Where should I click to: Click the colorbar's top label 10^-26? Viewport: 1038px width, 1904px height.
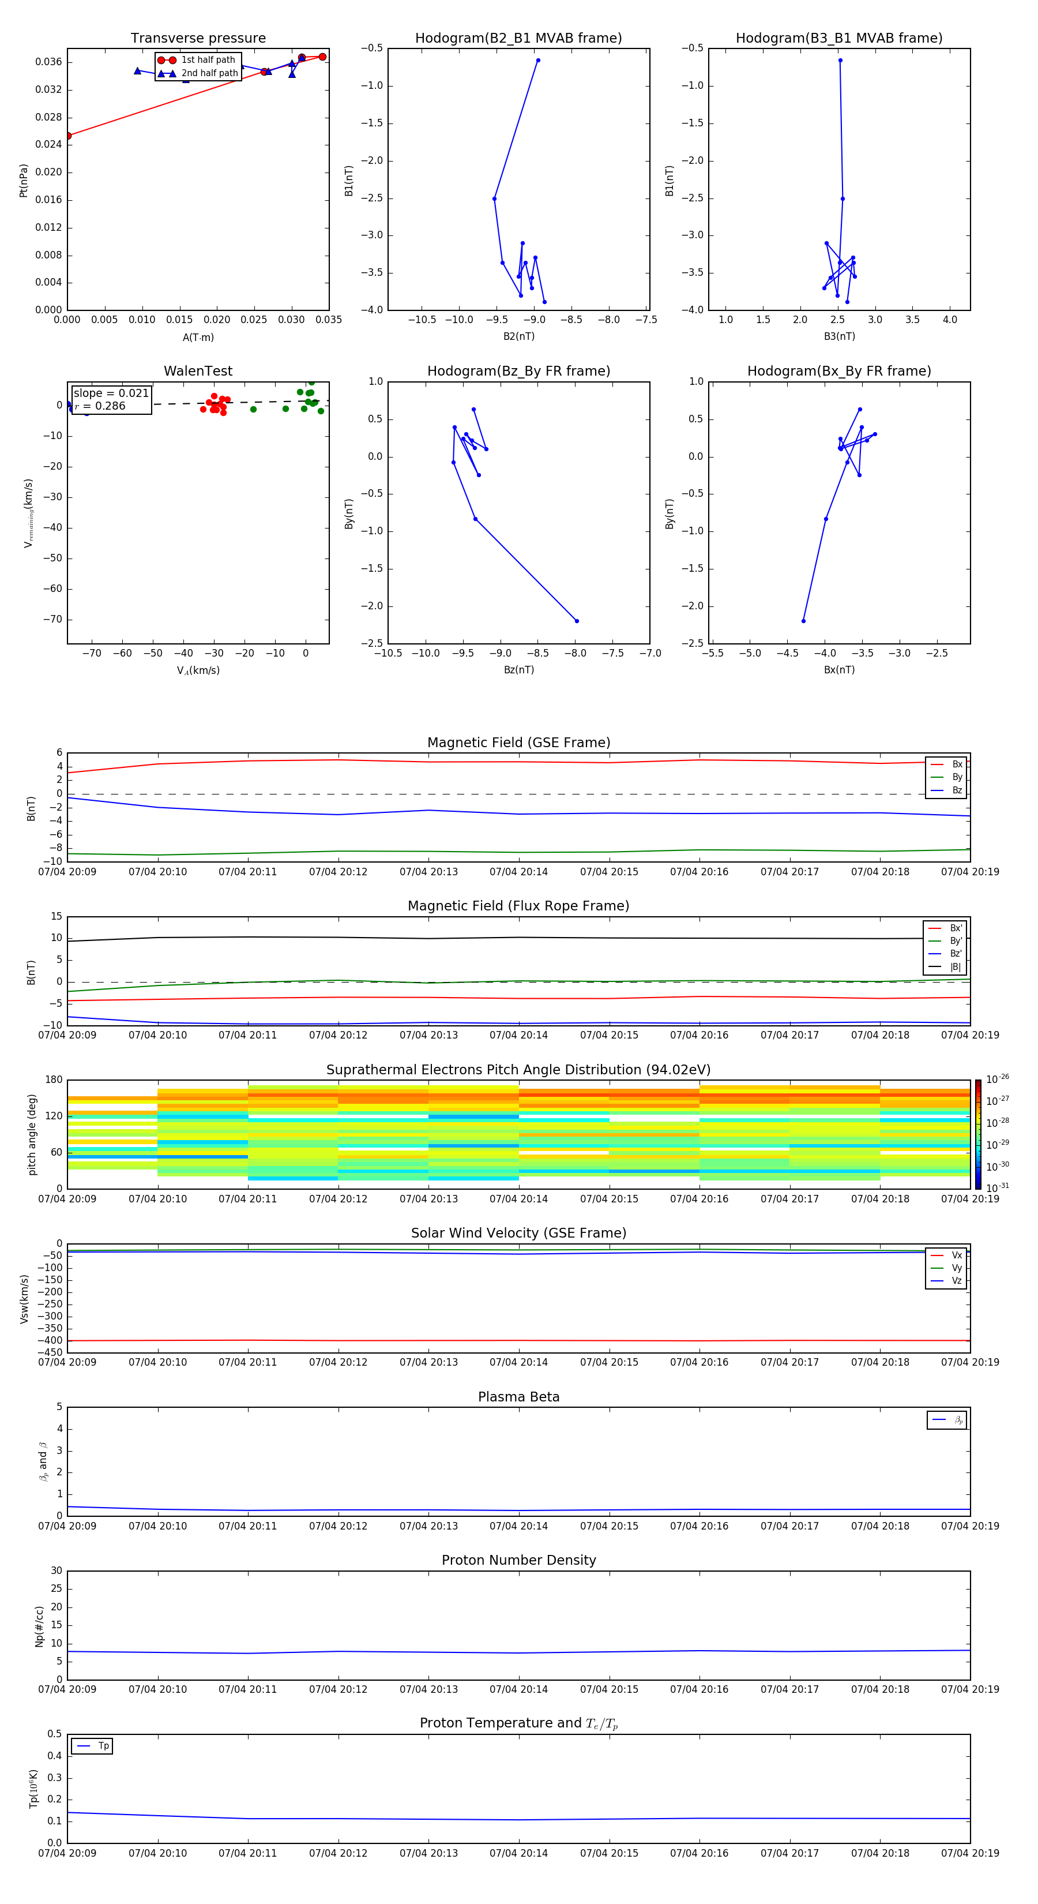pyautogui.click(x=998, y=1079)
